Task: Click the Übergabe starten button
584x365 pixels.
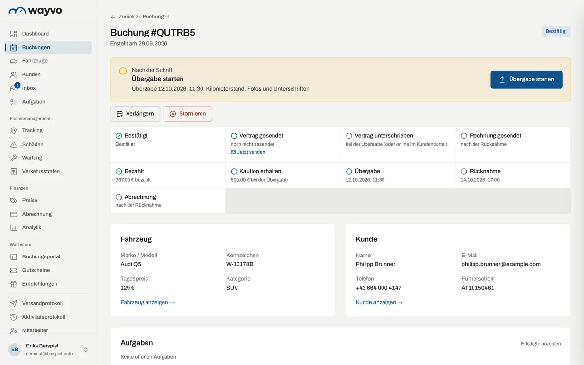Action: tap(526, 79)
